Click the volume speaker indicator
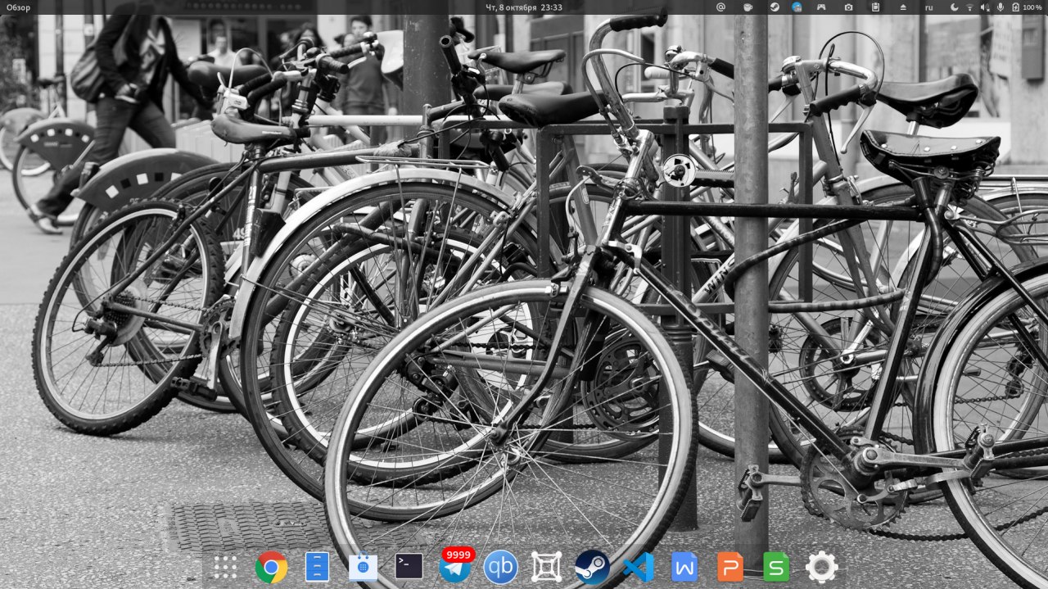The width and height of the screenshot is (1048, 589). [985, 7]
